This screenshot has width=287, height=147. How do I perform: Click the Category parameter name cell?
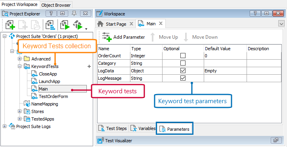coord(113,63)
